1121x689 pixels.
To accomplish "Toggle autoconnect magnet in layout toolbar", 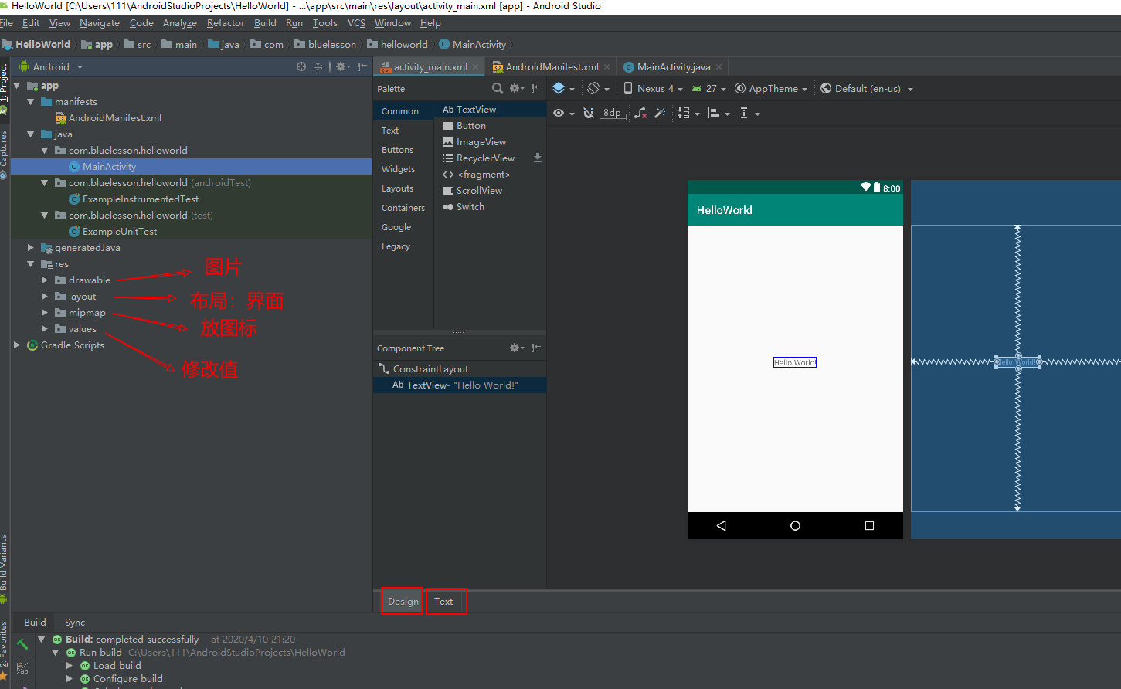I will [x=589, y=114].
